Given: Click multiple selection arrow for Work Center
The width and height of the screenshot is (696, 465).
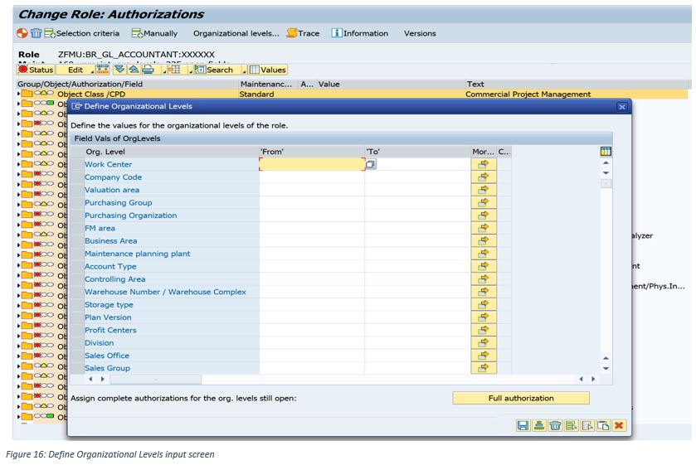Looking at the screenshot, I should pyautogui.click(x=484, y=164).
